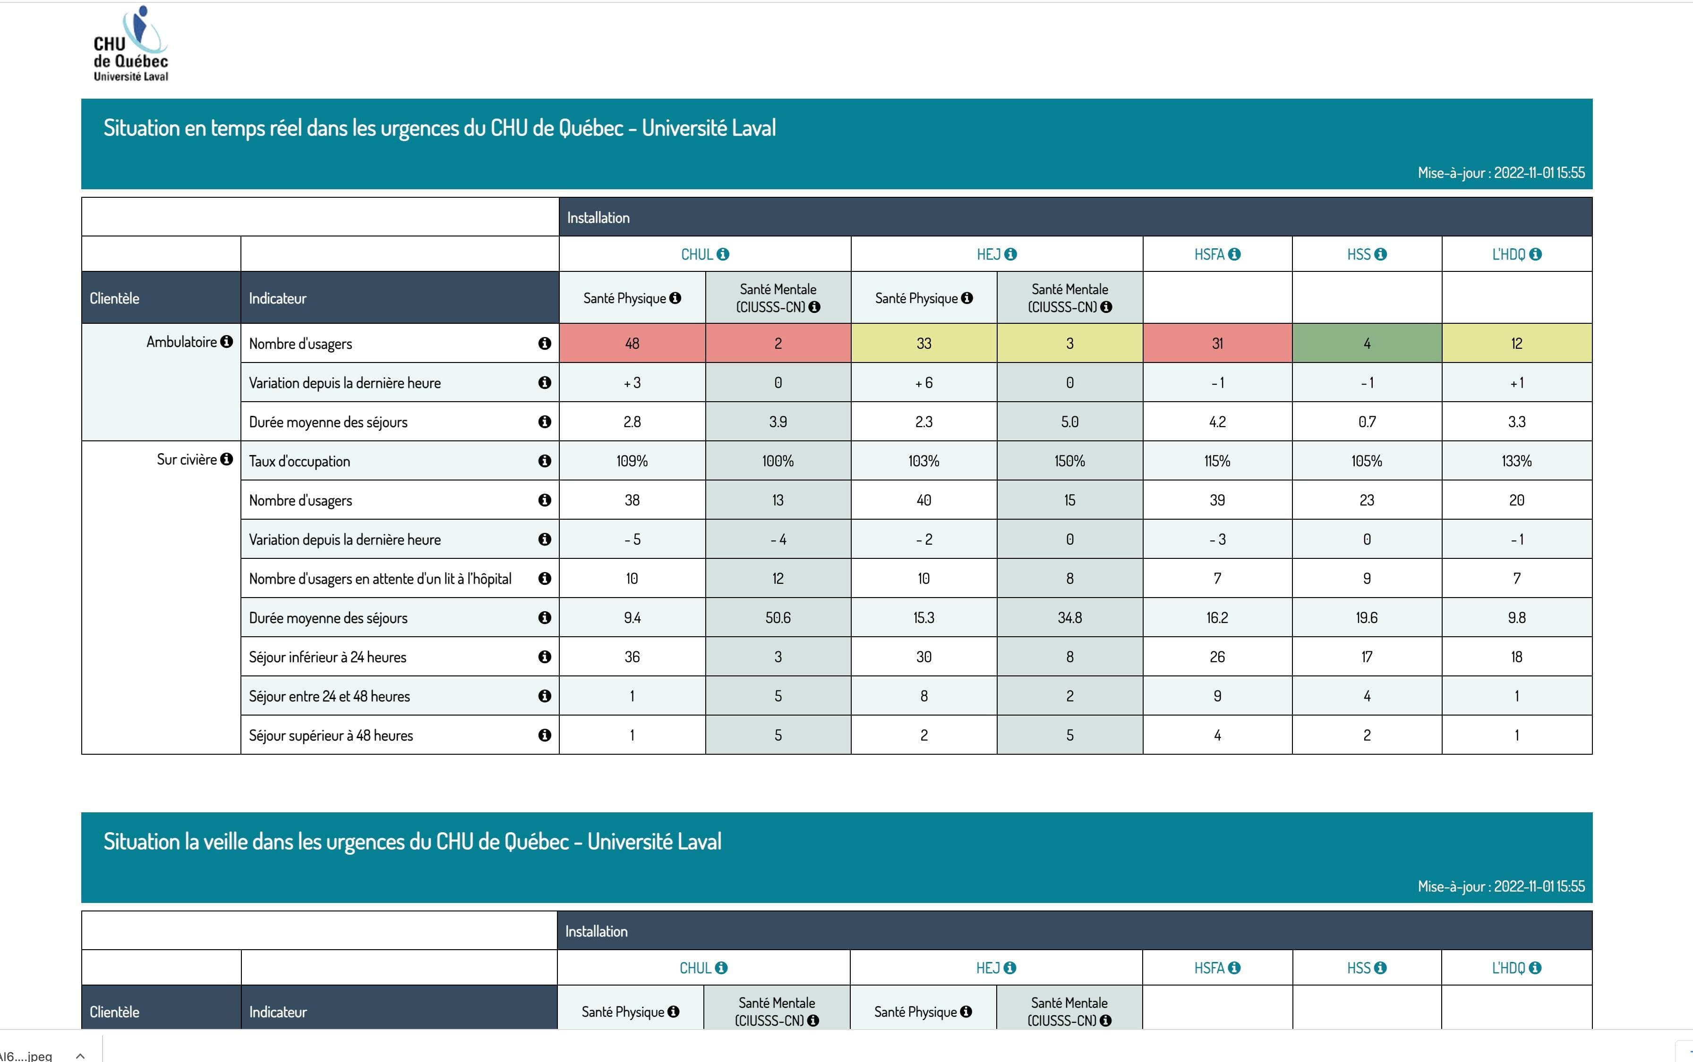1693x1062 pixels.
Task: Click info icon next to Ambulatoire
Action: point(226,341)
